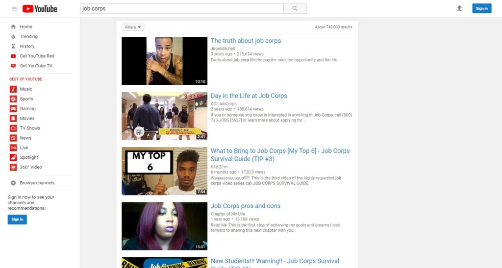Click the Home house icon
Viewport: 502px width, 268px height.
point(13,27)
